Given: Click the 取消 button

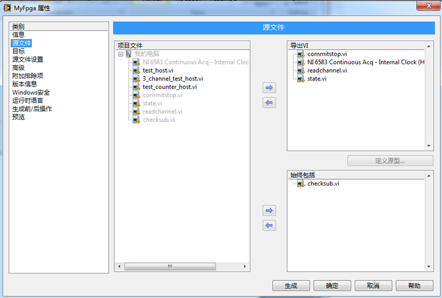Looking at the screenshot, I should tap(373, 286).
